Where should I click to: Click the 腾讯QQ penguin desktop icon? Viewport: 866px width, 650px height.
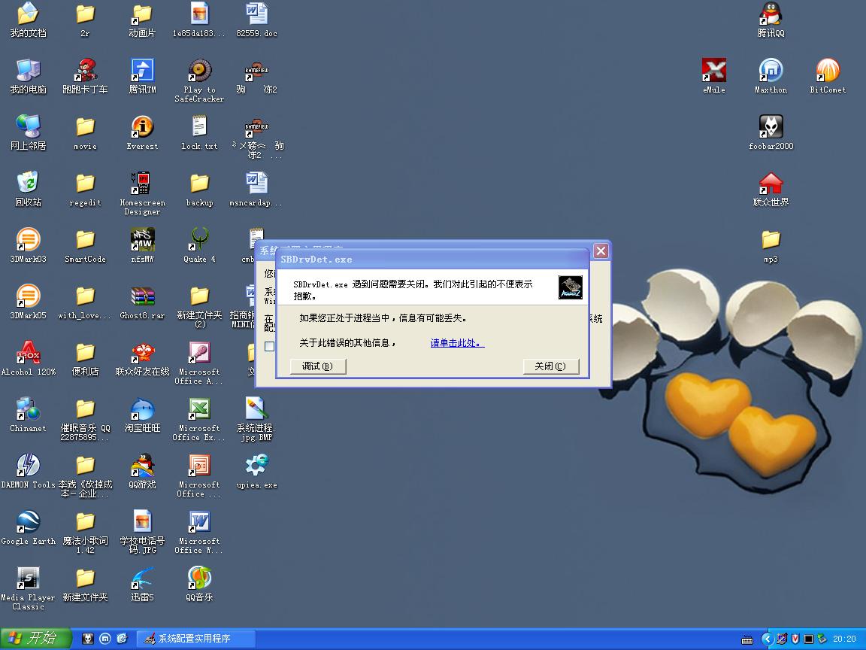coord(771,15)
